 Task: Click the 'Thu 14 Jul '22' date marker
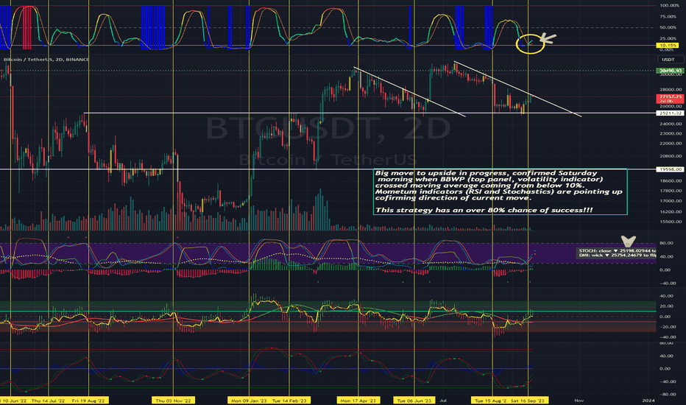(48, 401)
